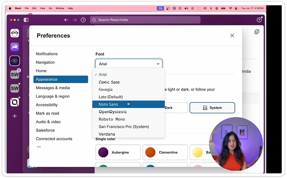Open Navigation preferences
The width and height of the screenshot is (287, 179).
click(x=60, y=62)
